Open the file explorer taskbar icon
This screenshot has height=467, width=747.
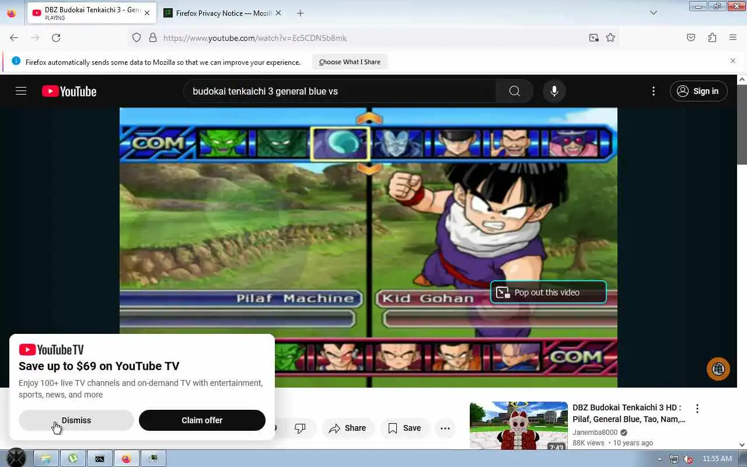pos(46,459)
